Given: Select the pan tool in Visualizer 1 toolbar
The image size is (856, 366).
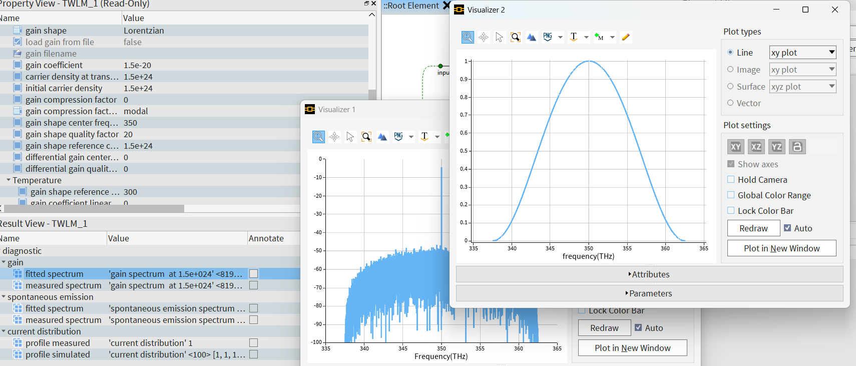Looking at the screenshot, I should click(x=334, y=137).
